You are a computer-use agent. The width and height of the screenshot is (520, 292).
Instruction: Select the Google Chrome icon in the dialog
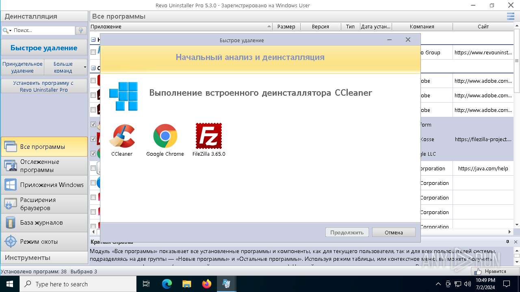tap(165, 136)
